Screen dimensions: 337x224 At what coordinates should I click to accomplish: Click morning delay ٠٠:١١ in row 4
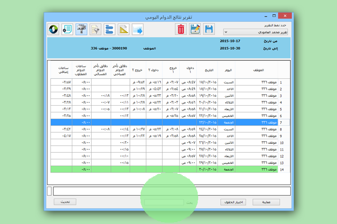120,103
